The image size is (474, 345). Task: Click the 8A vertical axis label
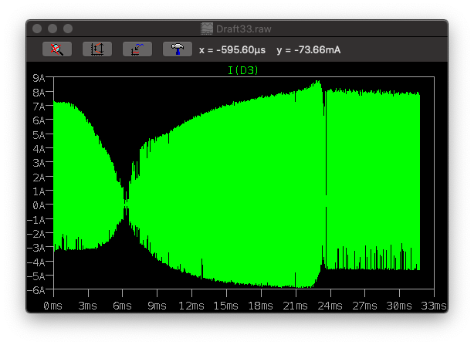pyautogui.click(x=39, y=93)
